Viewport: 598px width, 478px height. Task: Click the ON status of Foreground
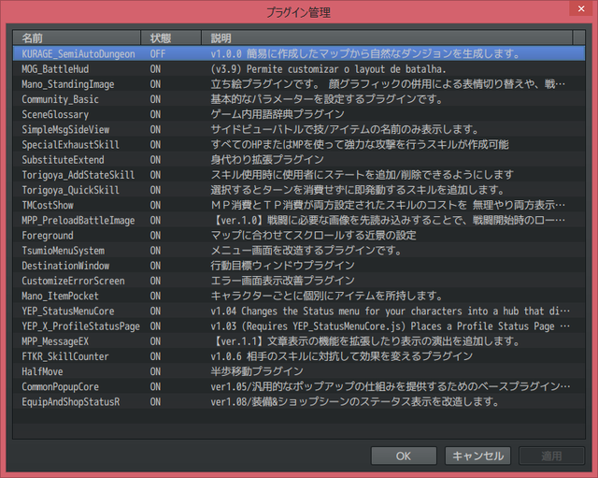click(x=155, y=236)
